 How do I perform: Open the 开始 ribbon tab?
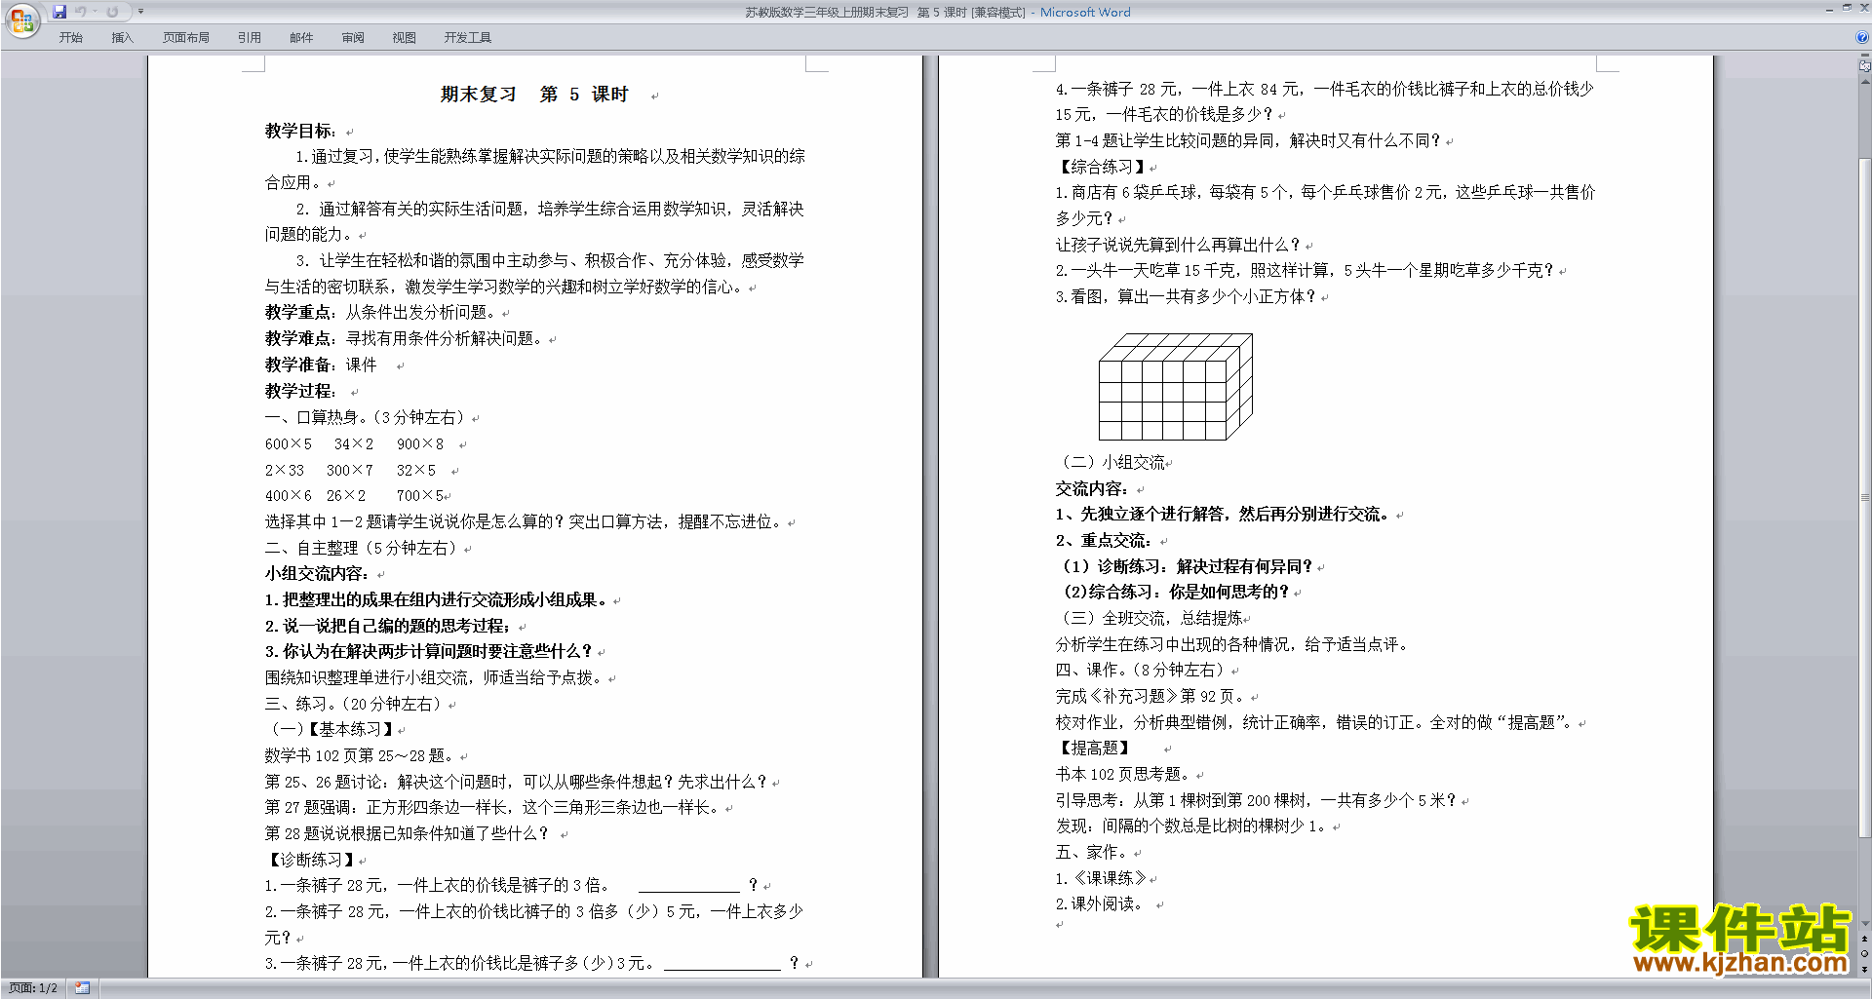coord(70,38)
